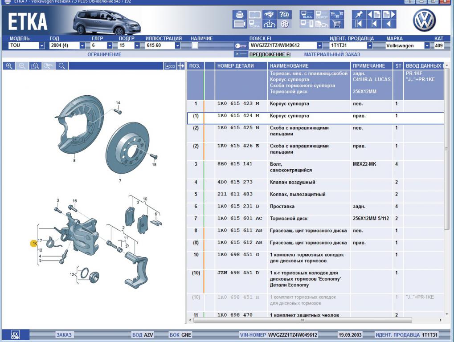Click the plain magnifier tool
The width and height of the screenshot is (454, 342).
coord(61,66)
